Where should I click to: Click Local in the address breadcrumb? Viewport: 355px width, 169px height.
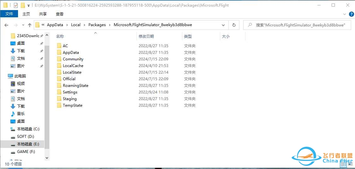[x=75, y=25]
